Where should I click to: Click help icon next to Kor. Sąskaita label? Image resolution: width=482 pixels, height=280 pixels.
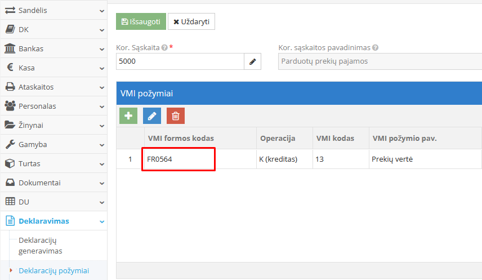pyautogui.click(x=164, y=48)
